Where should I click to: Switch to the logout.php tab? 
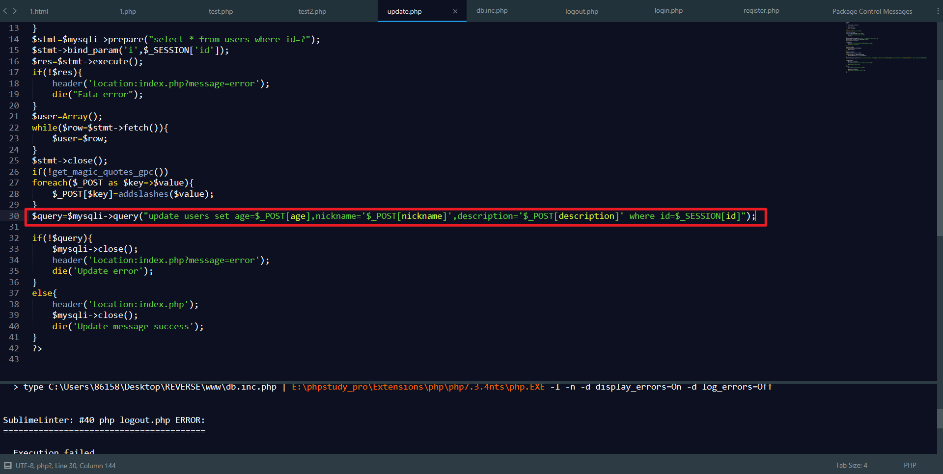tap(582, 11)
